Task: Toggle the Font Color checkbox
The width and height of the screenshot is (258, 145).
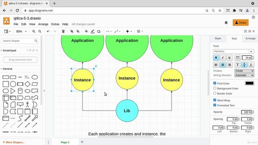Action: [215, 83]
